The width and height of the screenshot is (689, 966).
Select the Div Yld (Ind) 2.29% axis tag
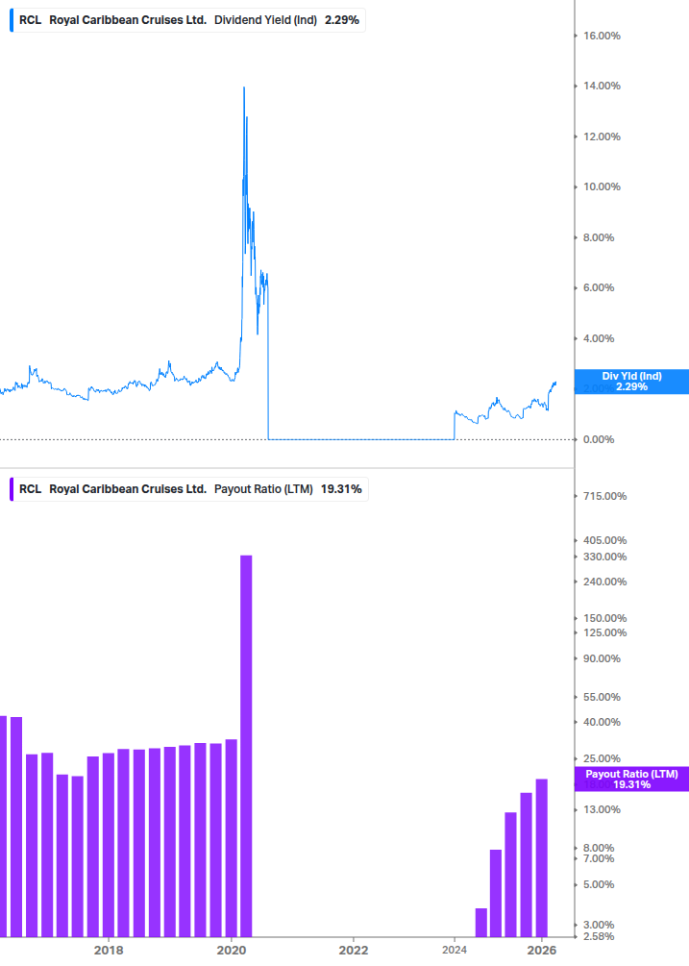631,382
